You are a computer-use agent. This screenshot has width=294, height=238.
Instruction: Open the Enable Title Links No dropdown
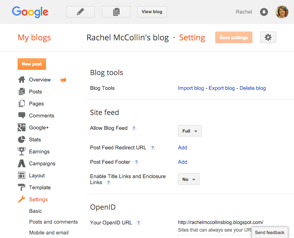click(x=189, y=179)
